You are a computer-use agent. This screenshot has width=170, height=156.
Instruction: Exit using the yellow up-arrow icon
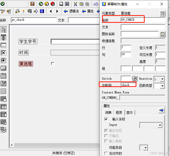[x=47, y=4]
